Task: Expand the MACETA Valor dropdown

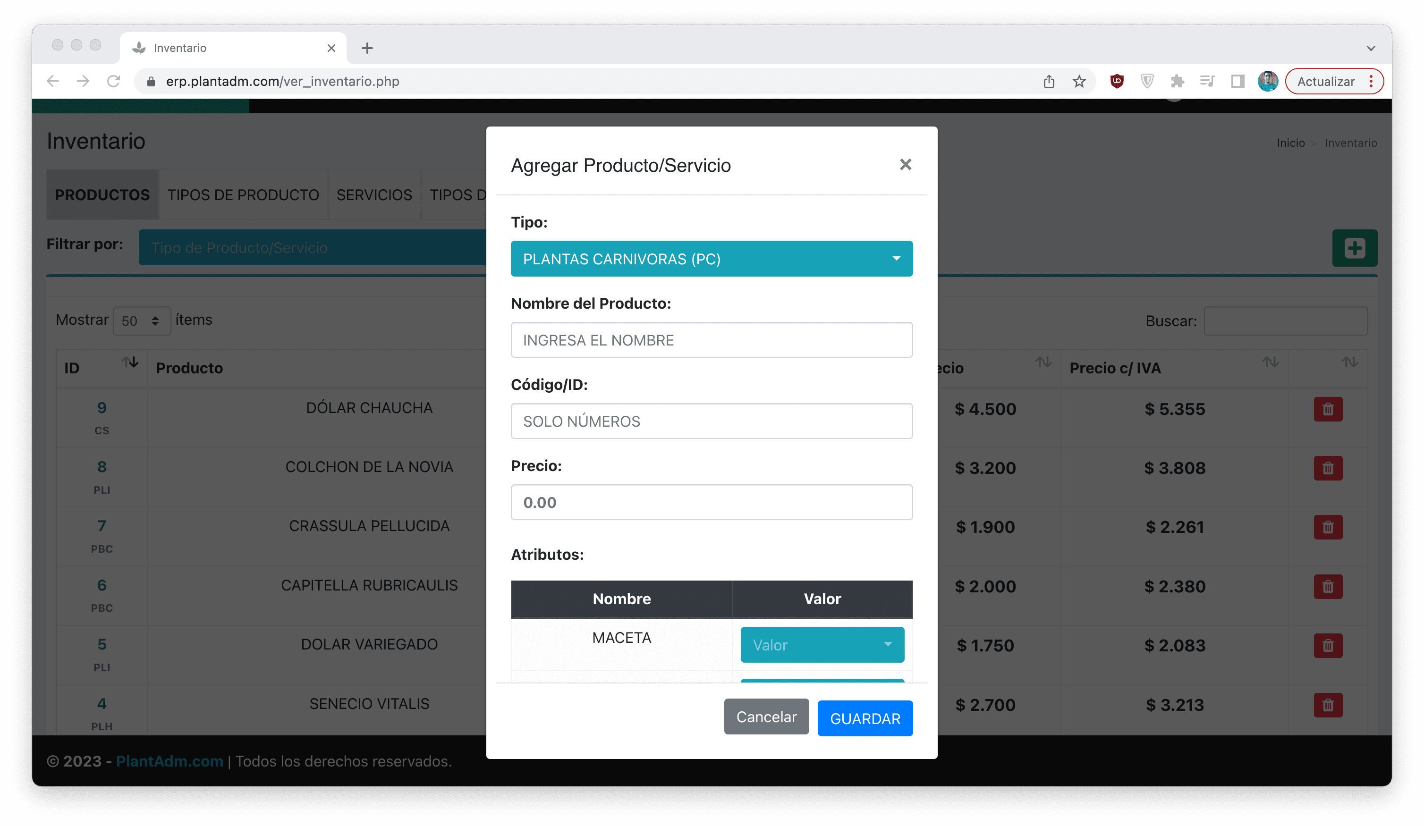Action: pos(822,645)
